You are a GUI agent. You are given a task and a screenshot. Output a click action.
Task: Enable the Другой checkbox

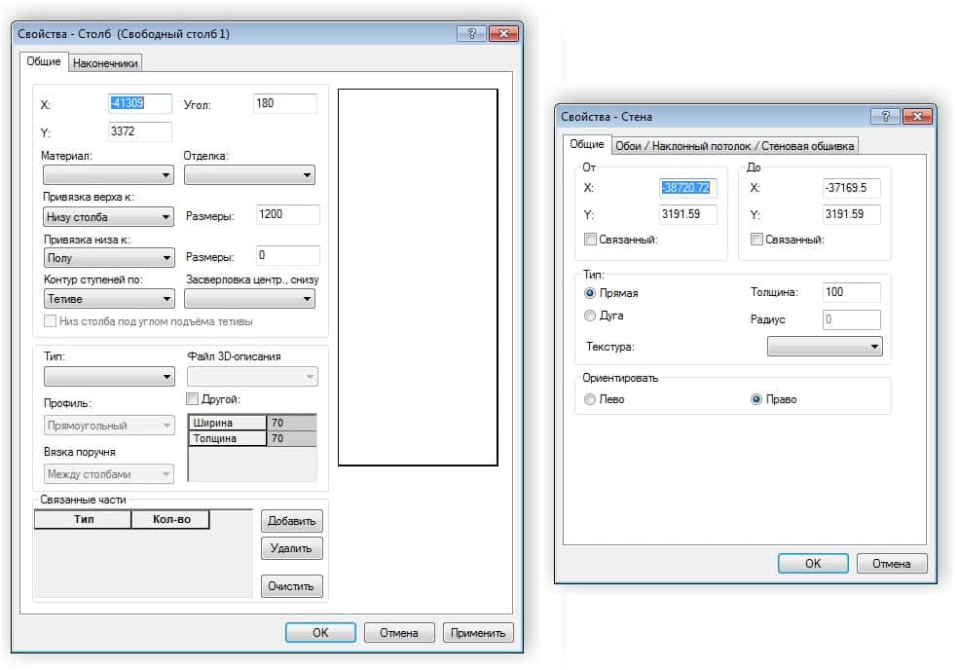[192, 399]
